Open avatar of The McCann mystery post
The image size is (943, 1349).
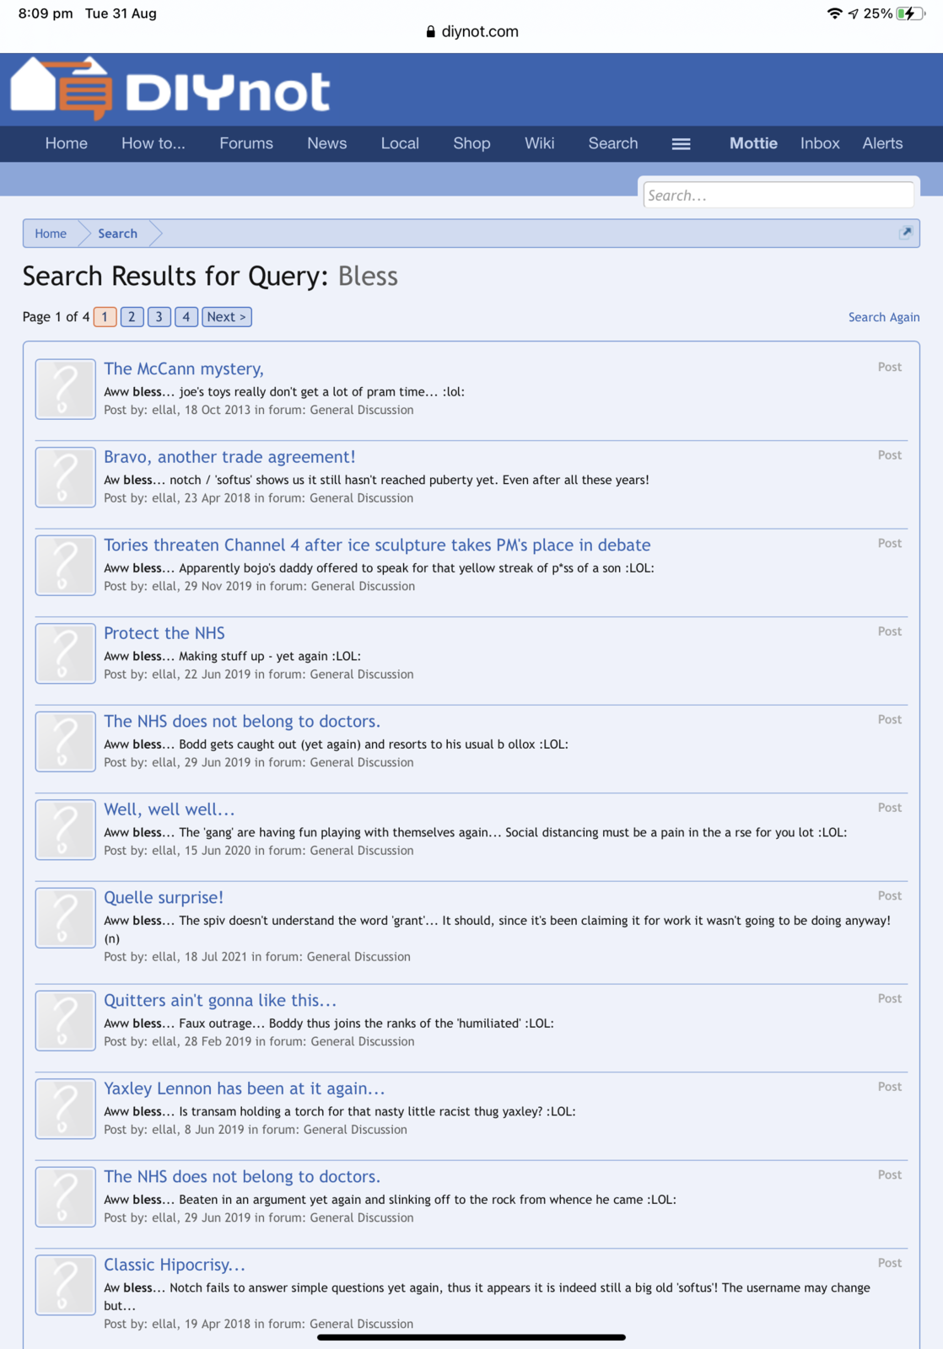(65, 389)
